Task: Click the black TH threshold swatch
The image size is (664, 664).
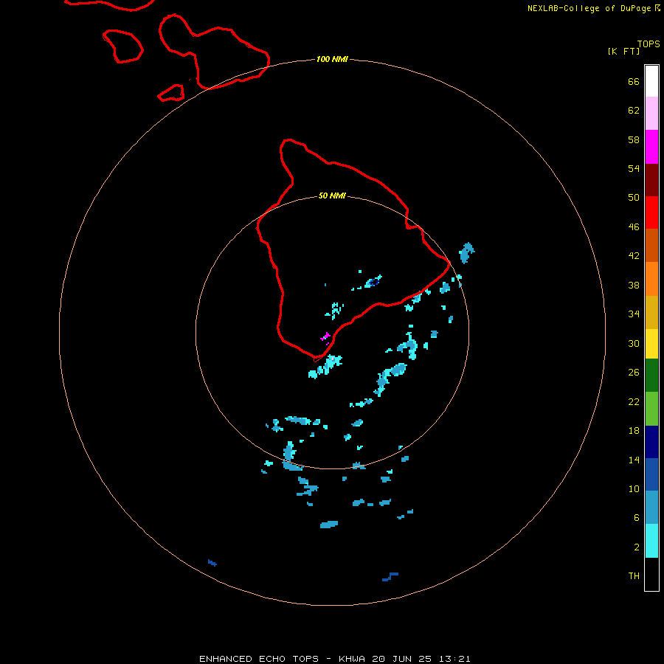Action: [651, 574]
